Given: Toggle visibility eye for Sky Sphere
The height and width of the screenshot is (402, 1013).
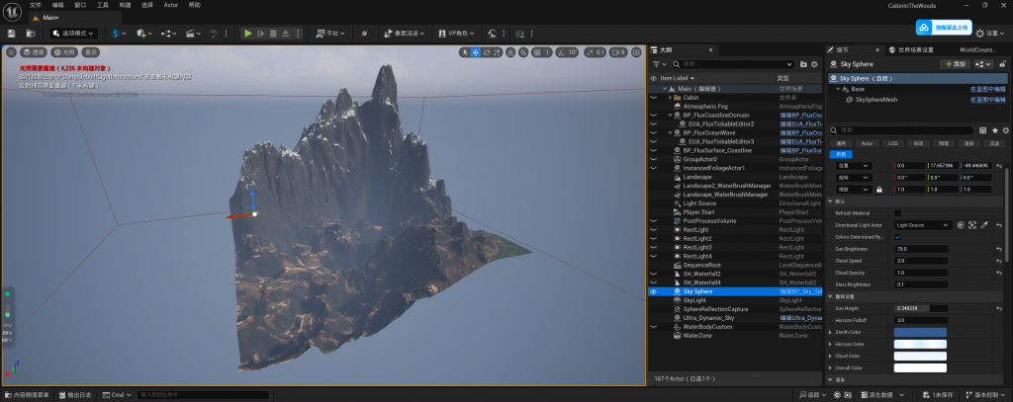Looking at the screenshot, I should [x=653, y=292].
